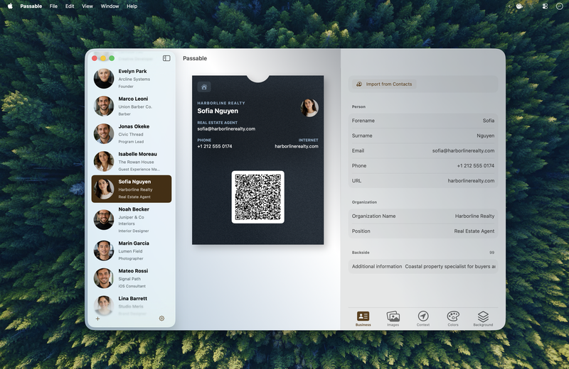The image size is (569, 369).
Task: Edit the Surname field
Action: point(423,136)
